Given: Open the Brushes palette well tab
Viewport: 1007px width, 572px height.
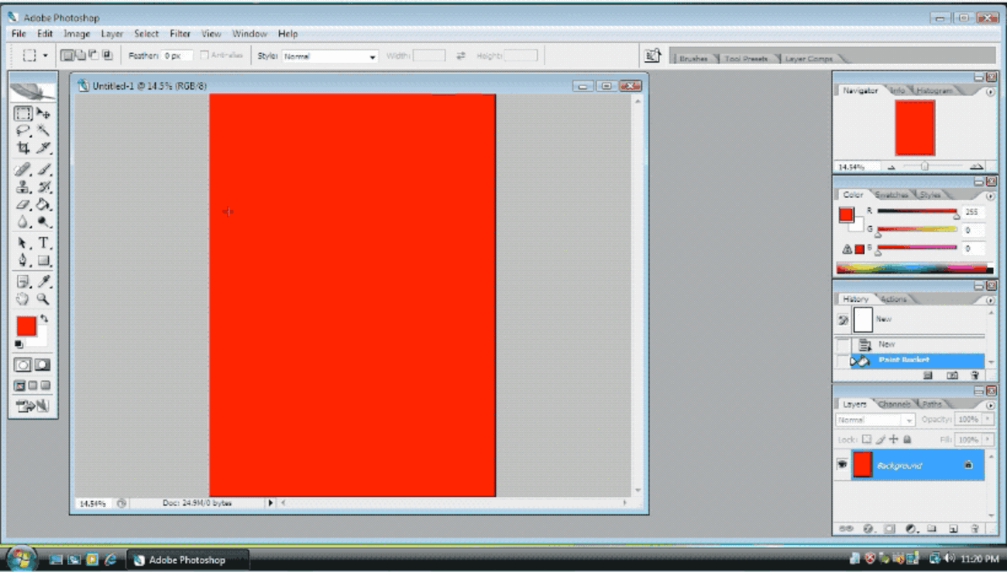Looking at the screenshot, I should tap(694, 59).
